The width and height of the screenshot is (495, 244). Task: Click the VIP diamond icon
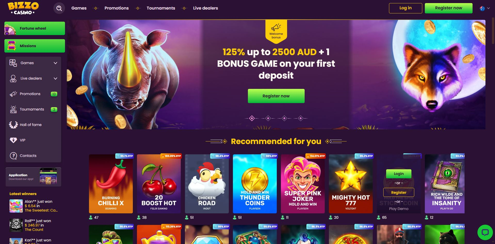pos(13,140)
